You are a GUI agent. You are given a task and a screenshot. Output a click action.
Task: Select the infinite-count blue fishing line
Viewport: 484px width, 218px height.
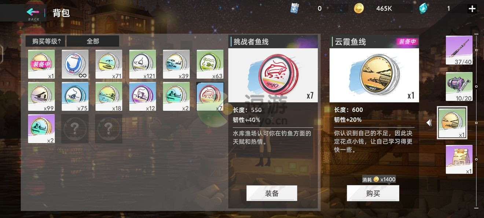click(75, 64)
